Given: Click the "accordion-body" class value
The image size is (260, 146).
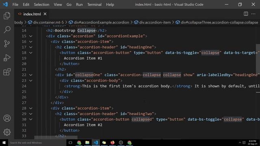Looking at the screenshot, I should (x=102, y=81).
